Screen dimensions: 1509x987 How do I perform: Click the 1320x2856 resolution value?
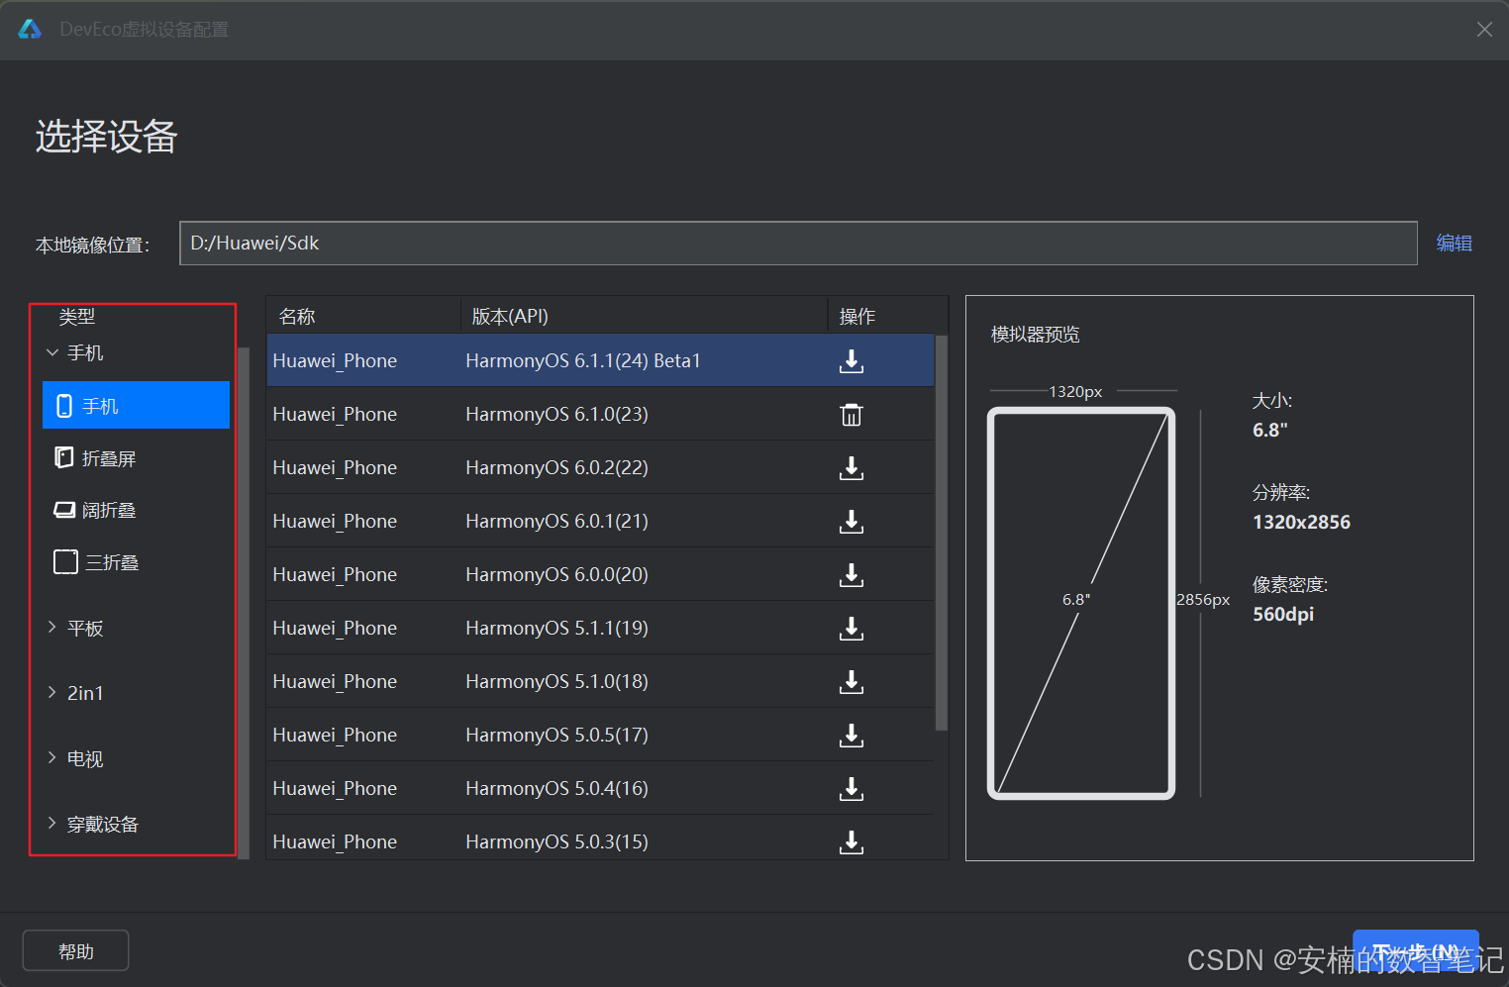pyautogui.click(x=1301, y=522)
